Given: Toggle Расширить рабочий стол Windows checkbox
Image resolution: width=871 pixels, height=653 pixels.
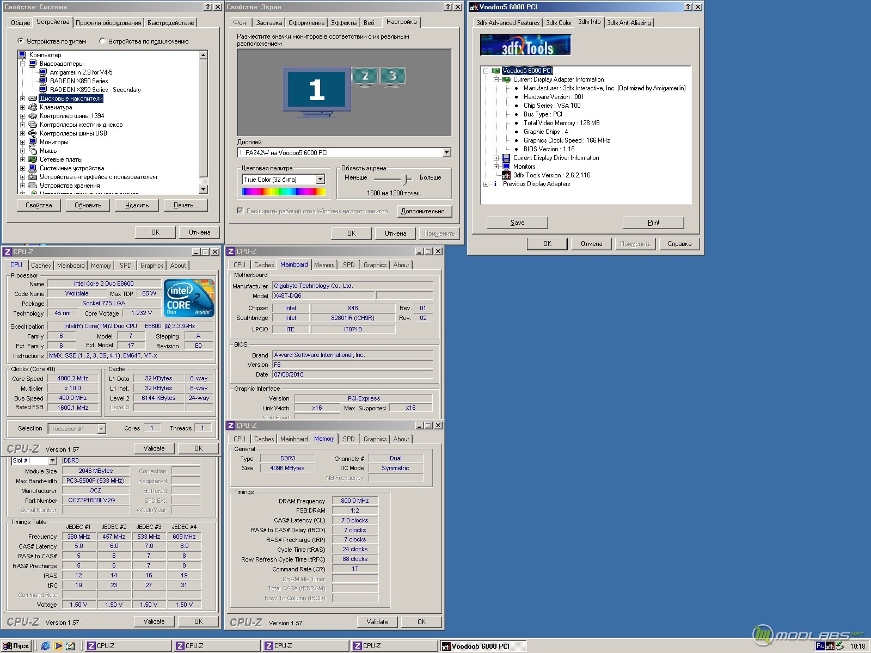Looking at the screenshot, I should click(240, 211).
